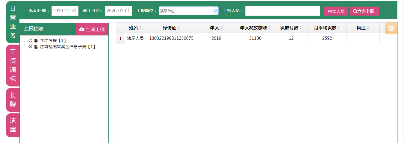Click the 演示人员 name cell
Viewport: 404px width, 143px height.
click(135, 38)
